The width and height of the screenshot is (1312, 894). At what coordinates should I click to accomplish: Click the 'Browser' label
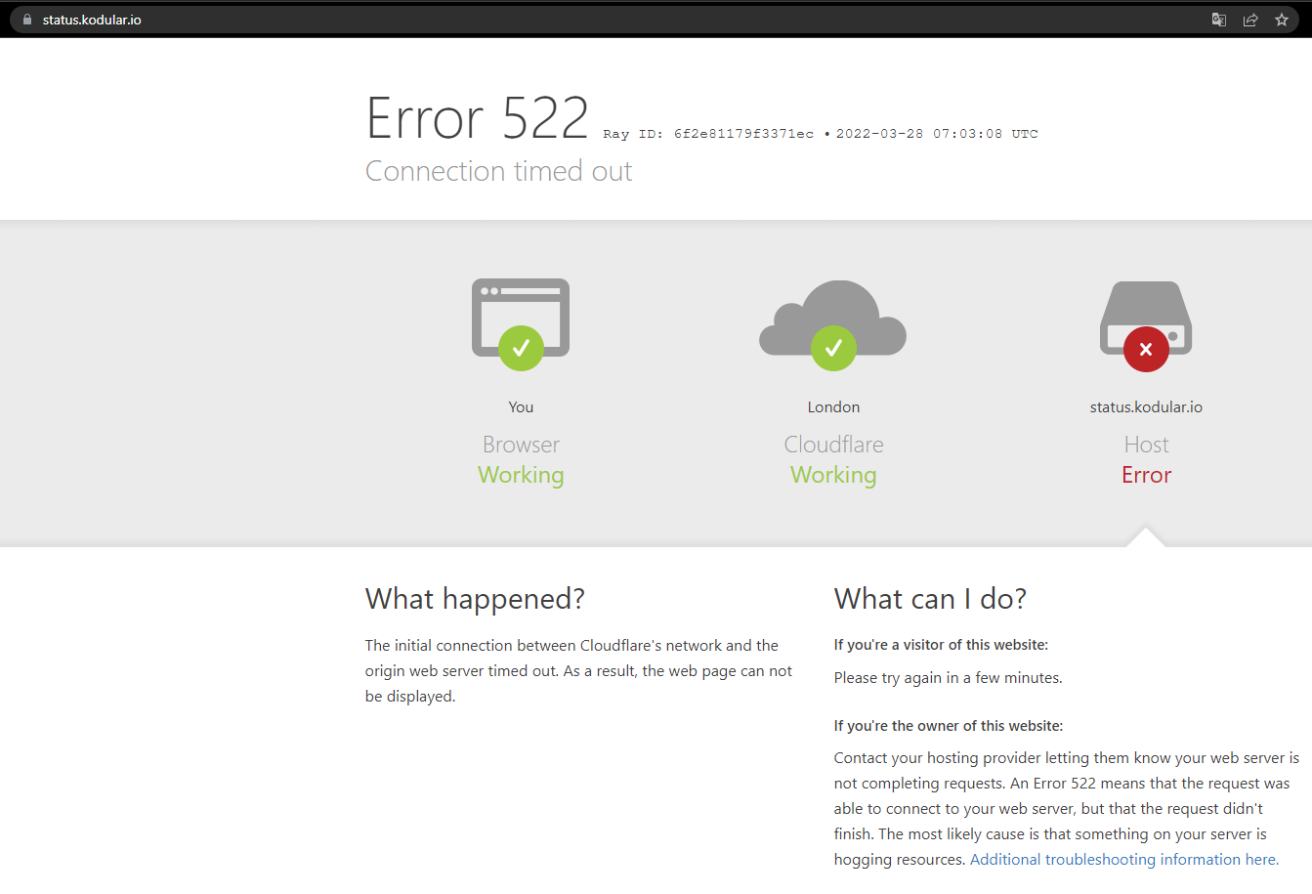[521, 445]
